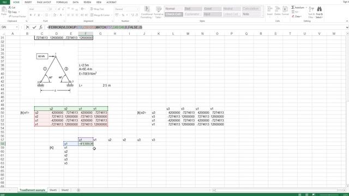Screen dimensions: 349x196
Task: Switch to the DATA tab
Action: (76, 2)
